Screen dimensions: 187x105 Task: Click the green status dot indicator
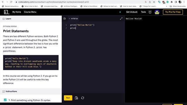point(120,12)
